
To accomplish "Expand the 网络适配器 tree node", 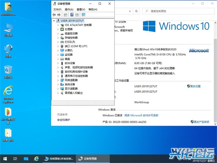I will pos(58,80).
